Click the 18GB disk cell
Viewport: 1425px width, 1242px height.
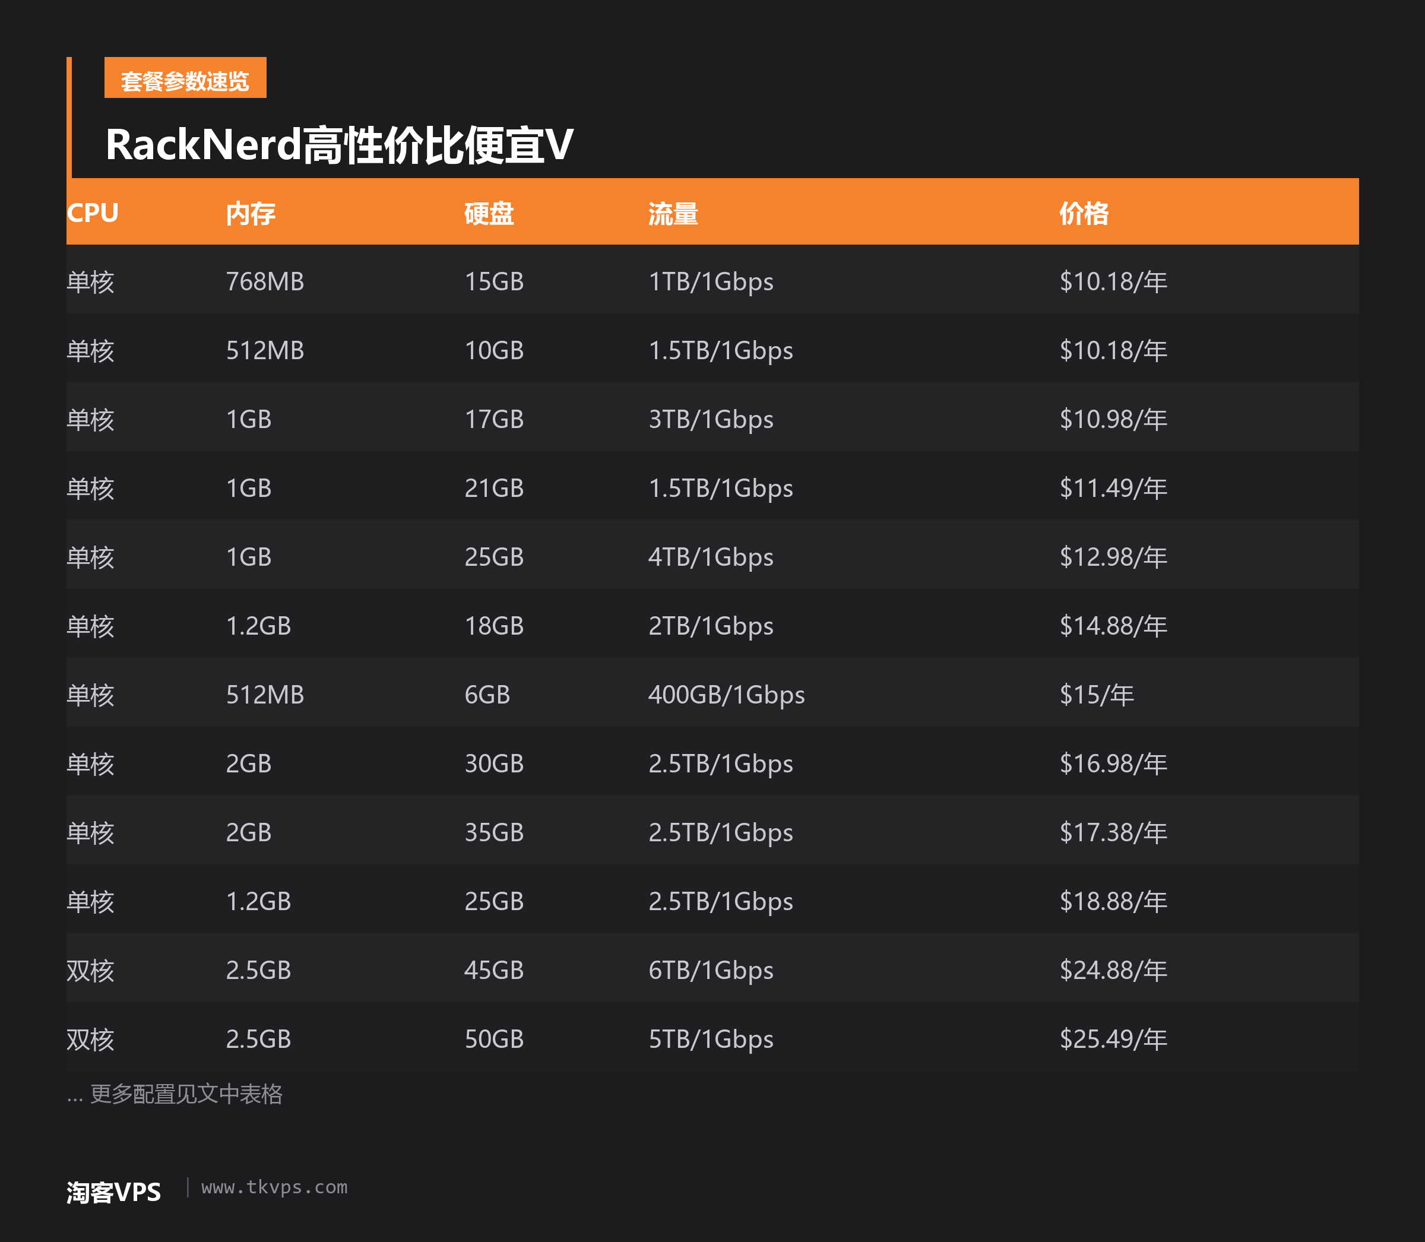[494, 625]
